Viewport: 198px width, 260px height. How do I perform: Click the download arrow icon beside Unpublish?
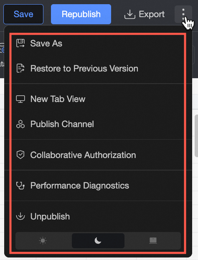pos(20,216)
